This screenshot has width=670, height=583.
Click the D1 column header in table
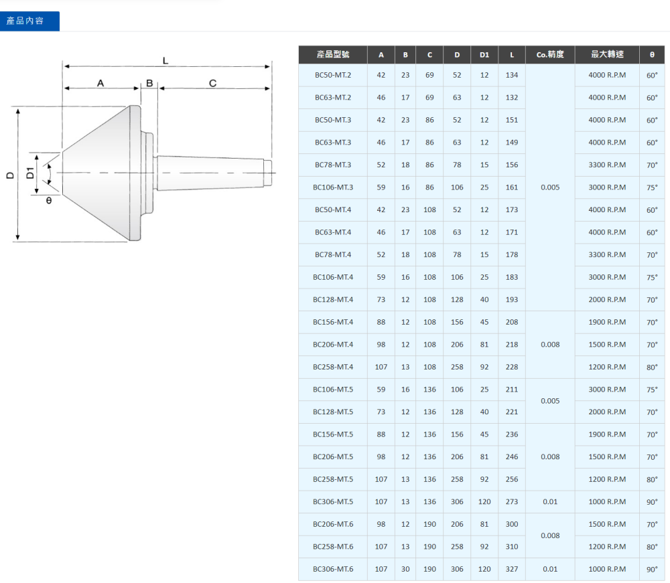point(484,54)
